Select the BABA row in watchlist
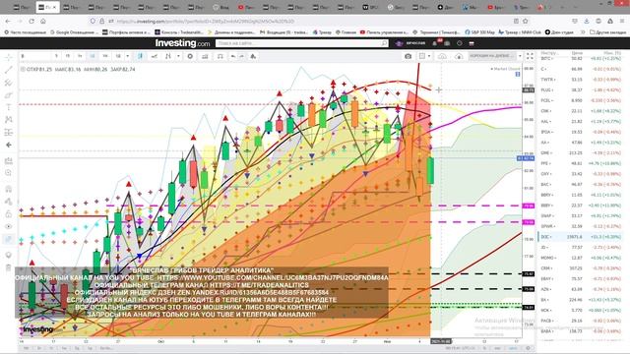This screenshot has height=354, width=630. pyautogui.click(x=581, y=331)
